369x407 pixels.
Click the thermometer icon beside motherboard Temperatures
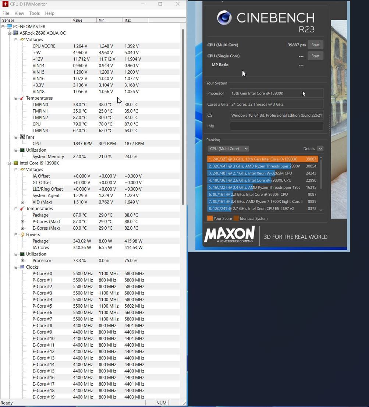[x=22, y=98]
